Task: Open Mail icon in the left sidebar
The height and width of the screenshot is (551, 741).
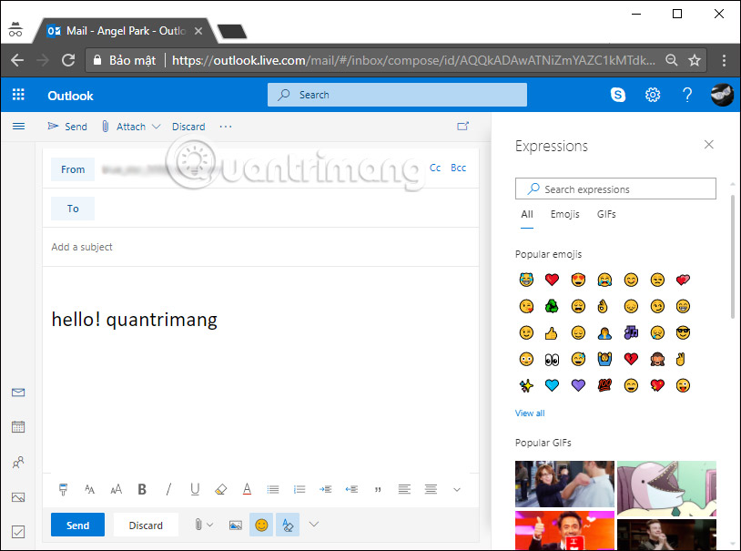Action: point(18,393)
